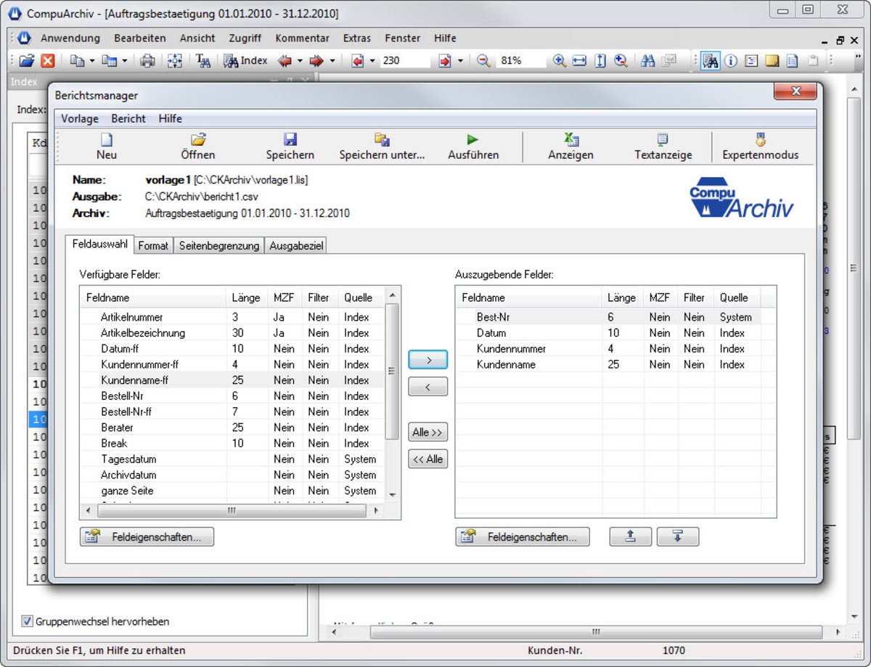This screenshot has height=667, width=871.
Task: Select the Kundenname-ff row in available fields
Action: tap(135, 380)
